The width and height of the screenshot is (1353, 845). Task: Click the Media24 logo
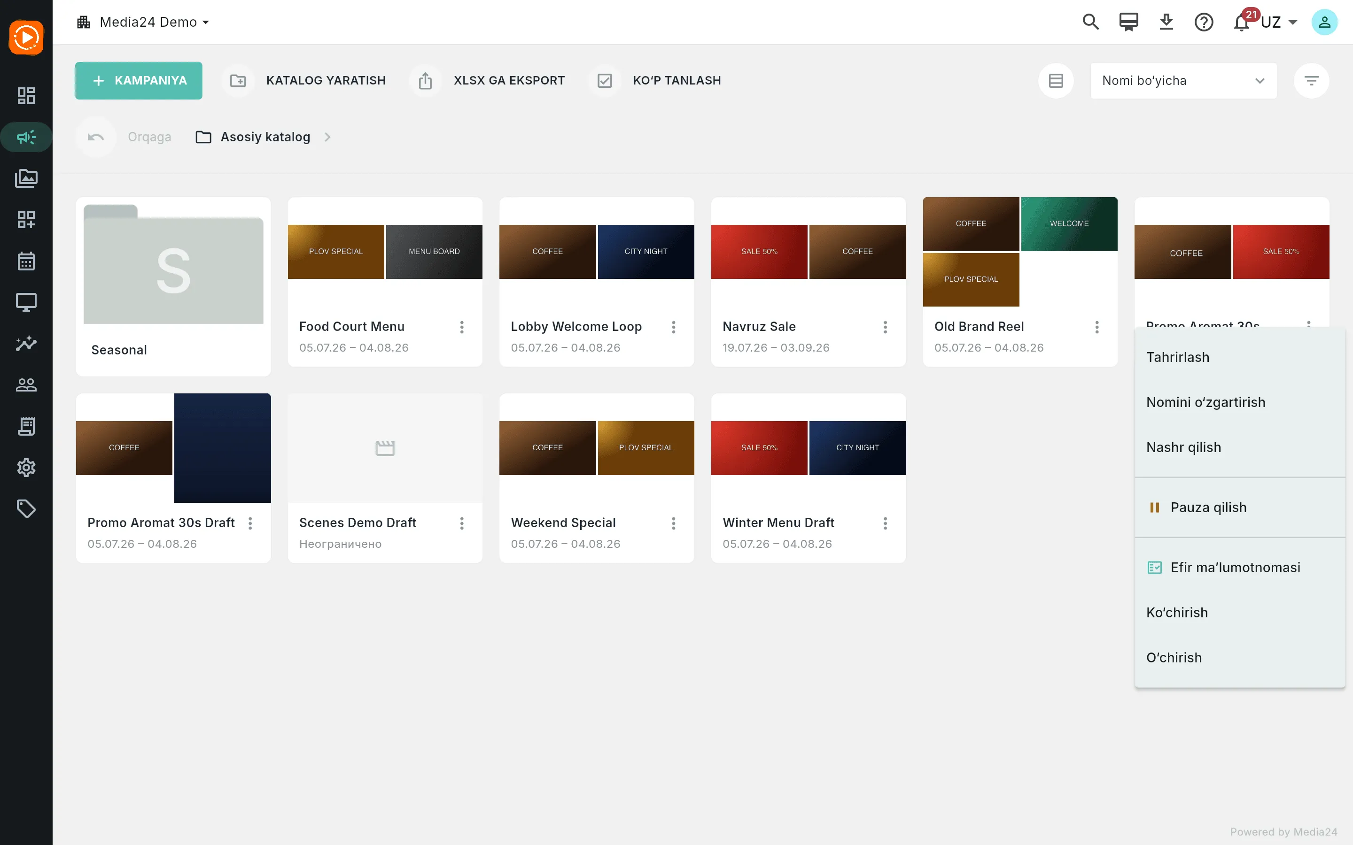coord(26,38)
